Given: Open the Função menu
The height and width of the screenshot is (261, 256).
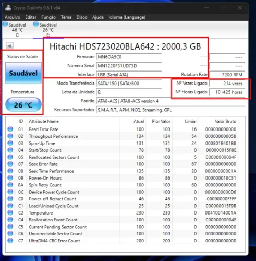Looking at the screenshot, I should pos(48,17).
